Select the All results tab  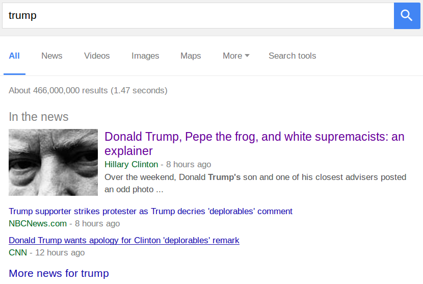(x=14, y=56)
